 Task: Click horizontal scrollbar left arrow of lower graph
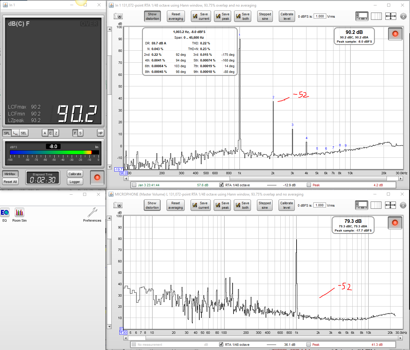(x=126, y=338)
